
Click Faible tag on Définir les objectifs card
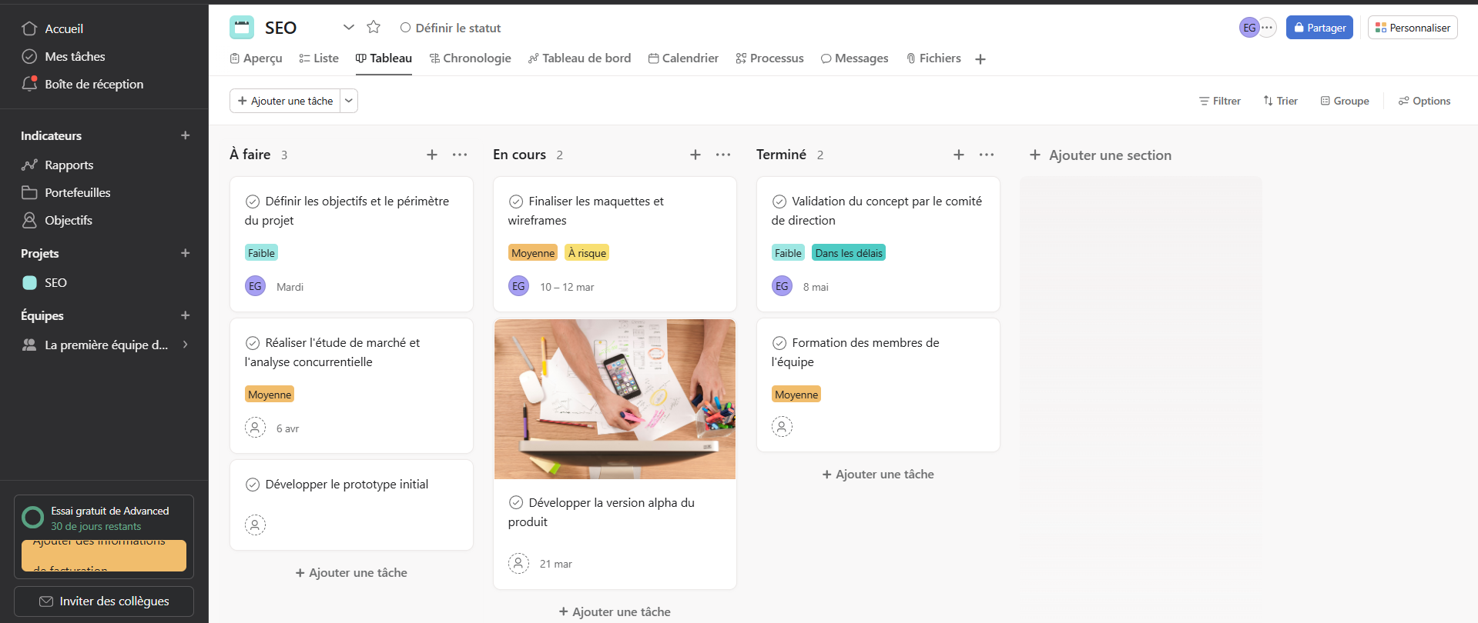pyautogui.click(x=261, y=253)
